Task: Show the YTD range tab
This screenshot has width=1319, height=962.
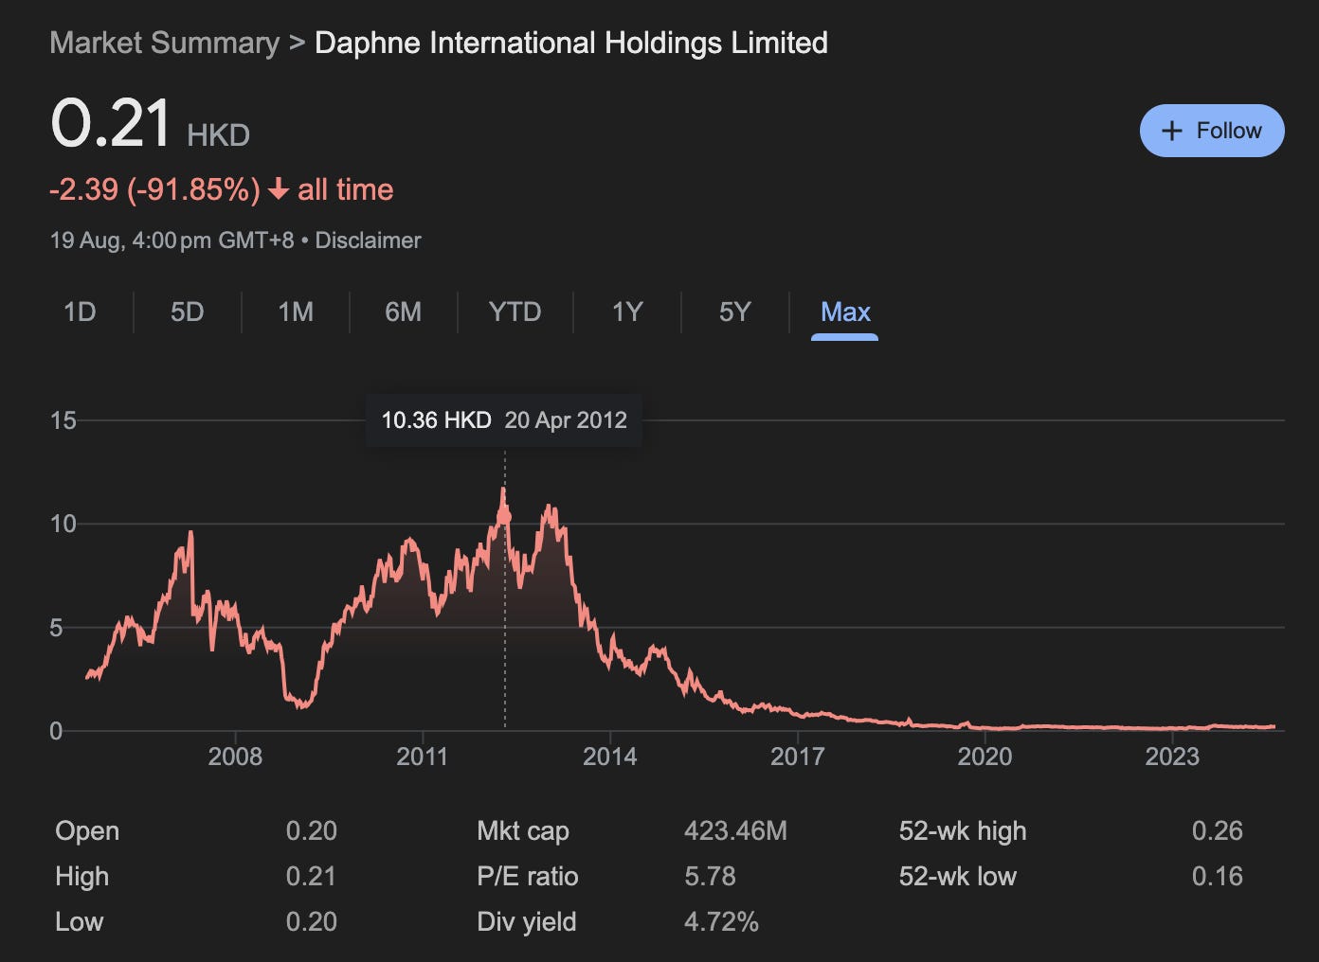Action: (x=515, y=312)
